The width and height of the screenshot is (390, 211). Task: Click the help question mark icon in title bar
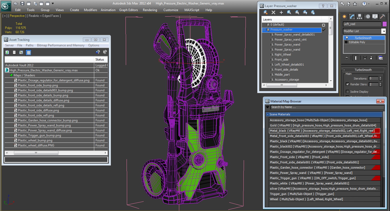364,4
